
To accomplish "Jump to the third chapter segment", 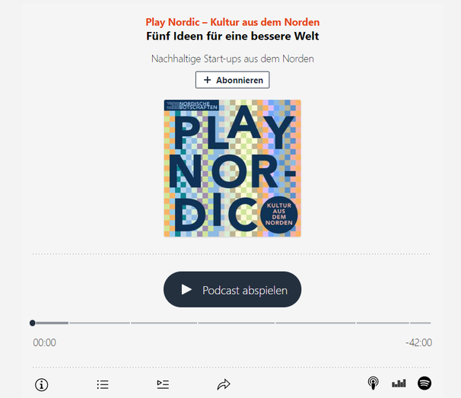I will 164,323.
